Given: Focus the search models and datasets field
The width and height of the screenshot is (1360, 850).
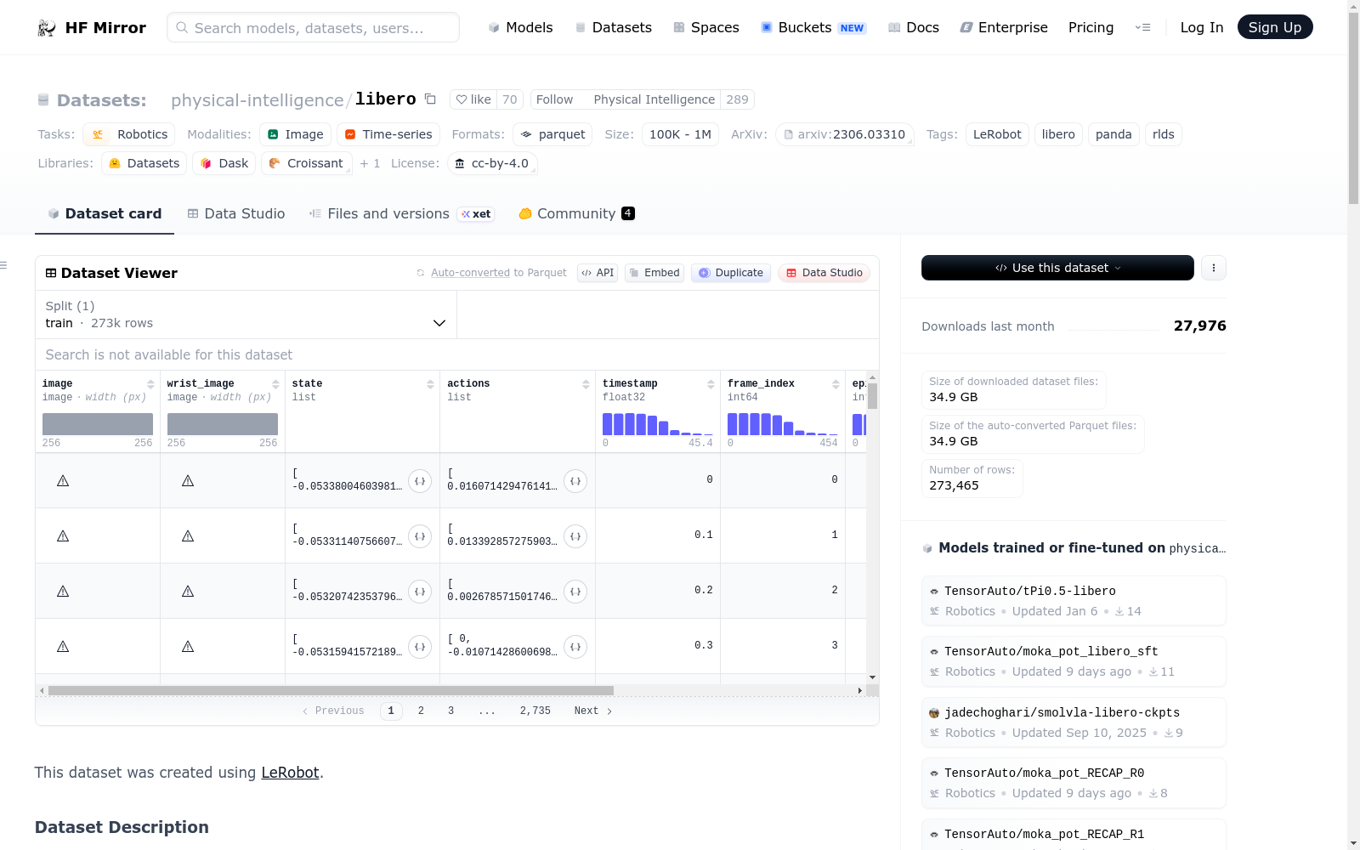Looking at the screenshot, I should click(x=313, y=28).
